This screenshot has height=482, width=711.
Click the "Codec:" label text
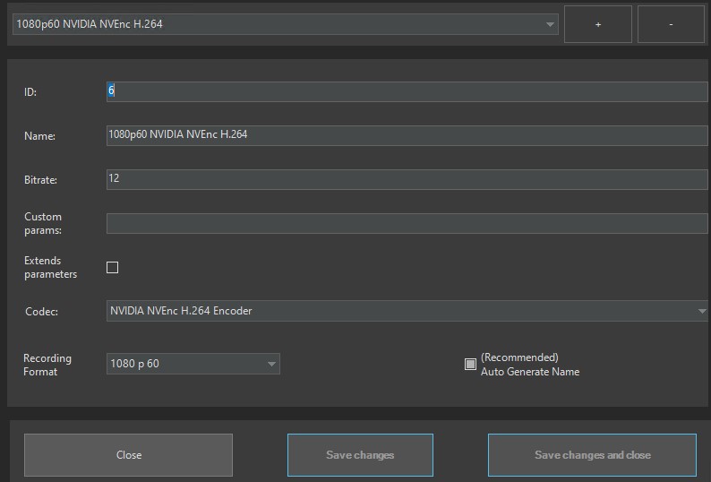(x=41, y=312)
